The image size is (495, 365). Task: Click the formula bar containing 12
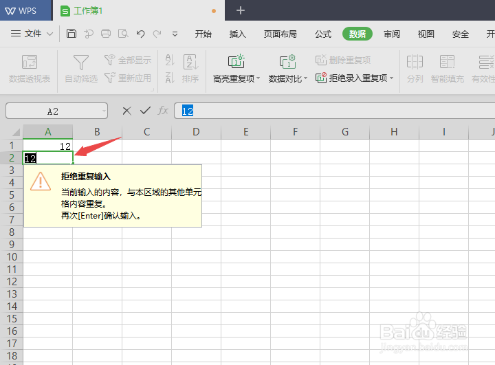pos(335,111)
